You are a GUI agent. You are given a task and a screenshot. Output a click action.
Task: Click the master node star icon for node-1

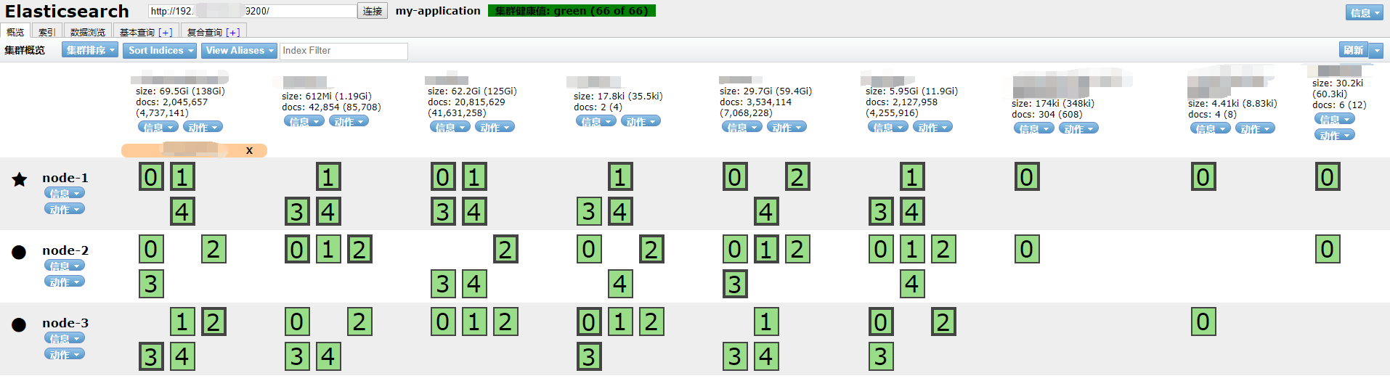20,179
